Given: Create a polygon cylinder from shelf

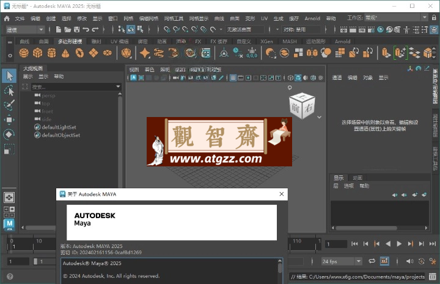Looking at the screenshot, I should 51,52.
